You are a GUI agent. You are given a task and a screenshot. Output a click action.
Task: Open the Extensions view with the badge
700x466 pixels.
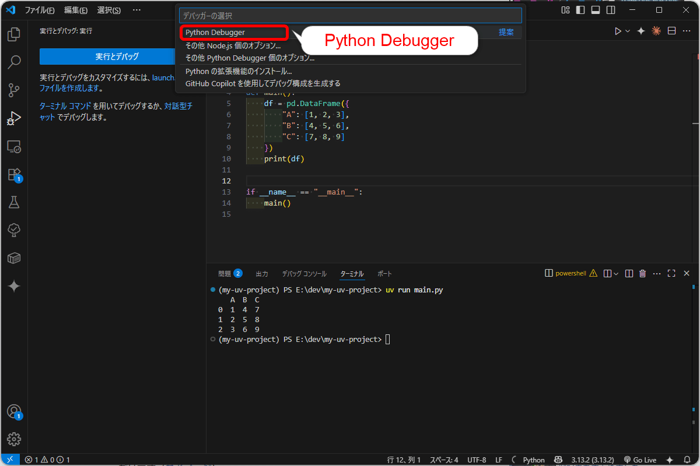(14, 174)
